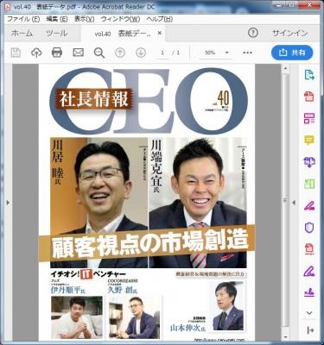
Task: Open the yellow Comment tool in sidebar
Action: click(x=309, y=141)
